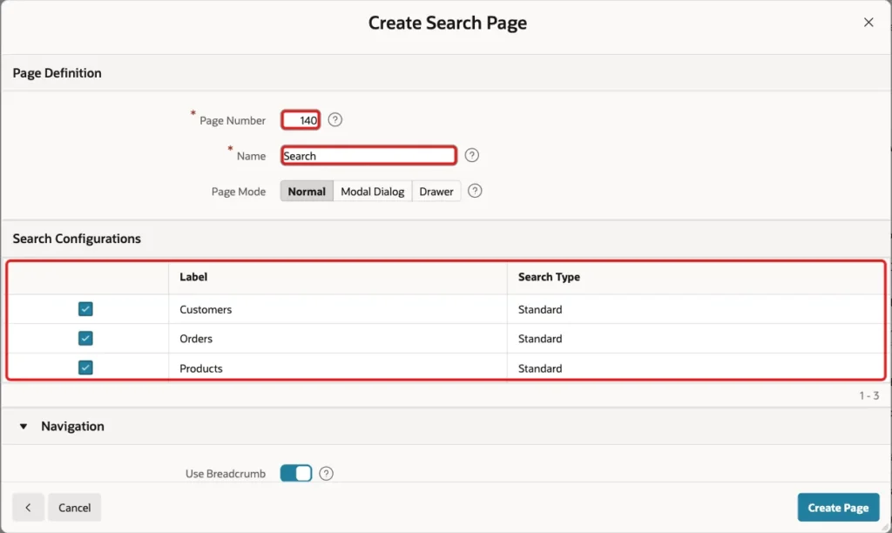This screenshot has width=892, height=533.
Task: Click the Create Page button
Action: coord(838,508)
